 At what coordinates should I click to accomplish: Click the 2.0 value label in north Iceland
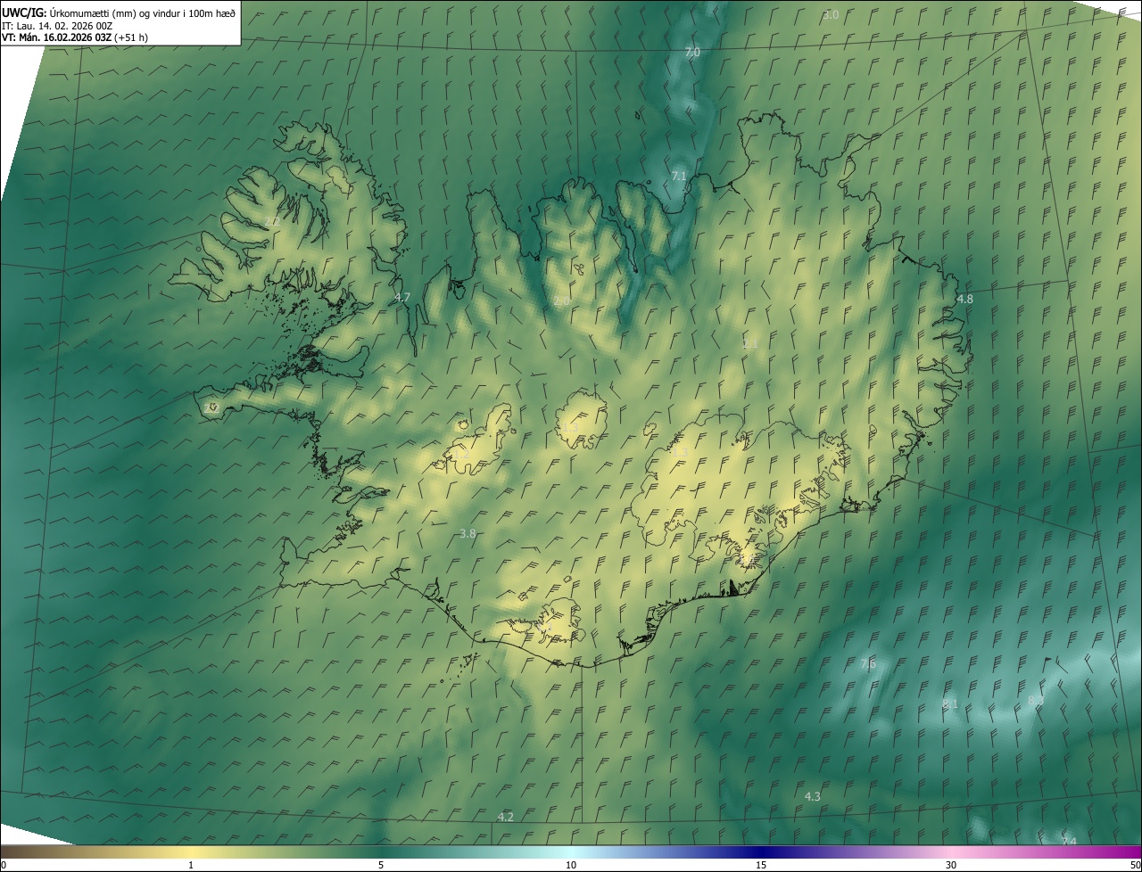[561, 301]
